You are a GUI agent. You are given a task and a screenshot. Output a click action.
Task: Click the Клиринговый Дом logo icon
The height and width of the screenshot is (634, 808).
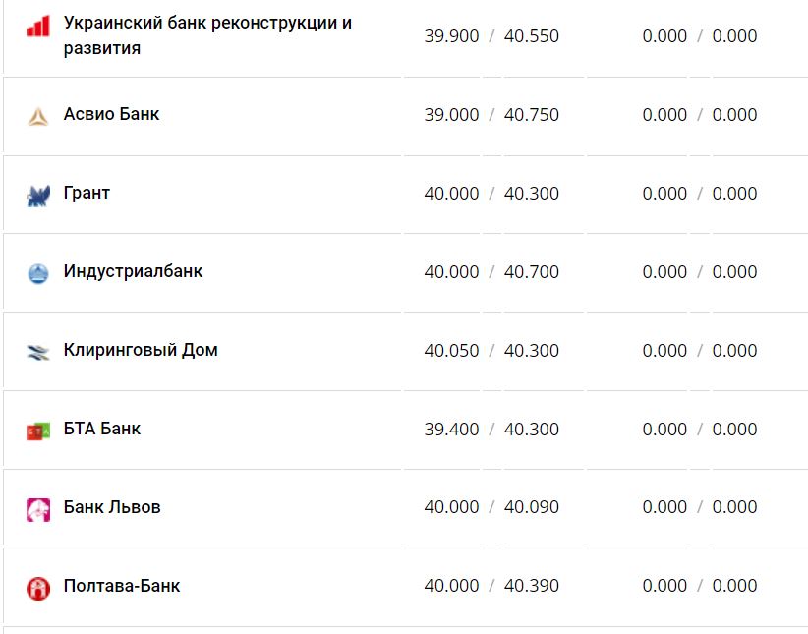click(37, 353)
